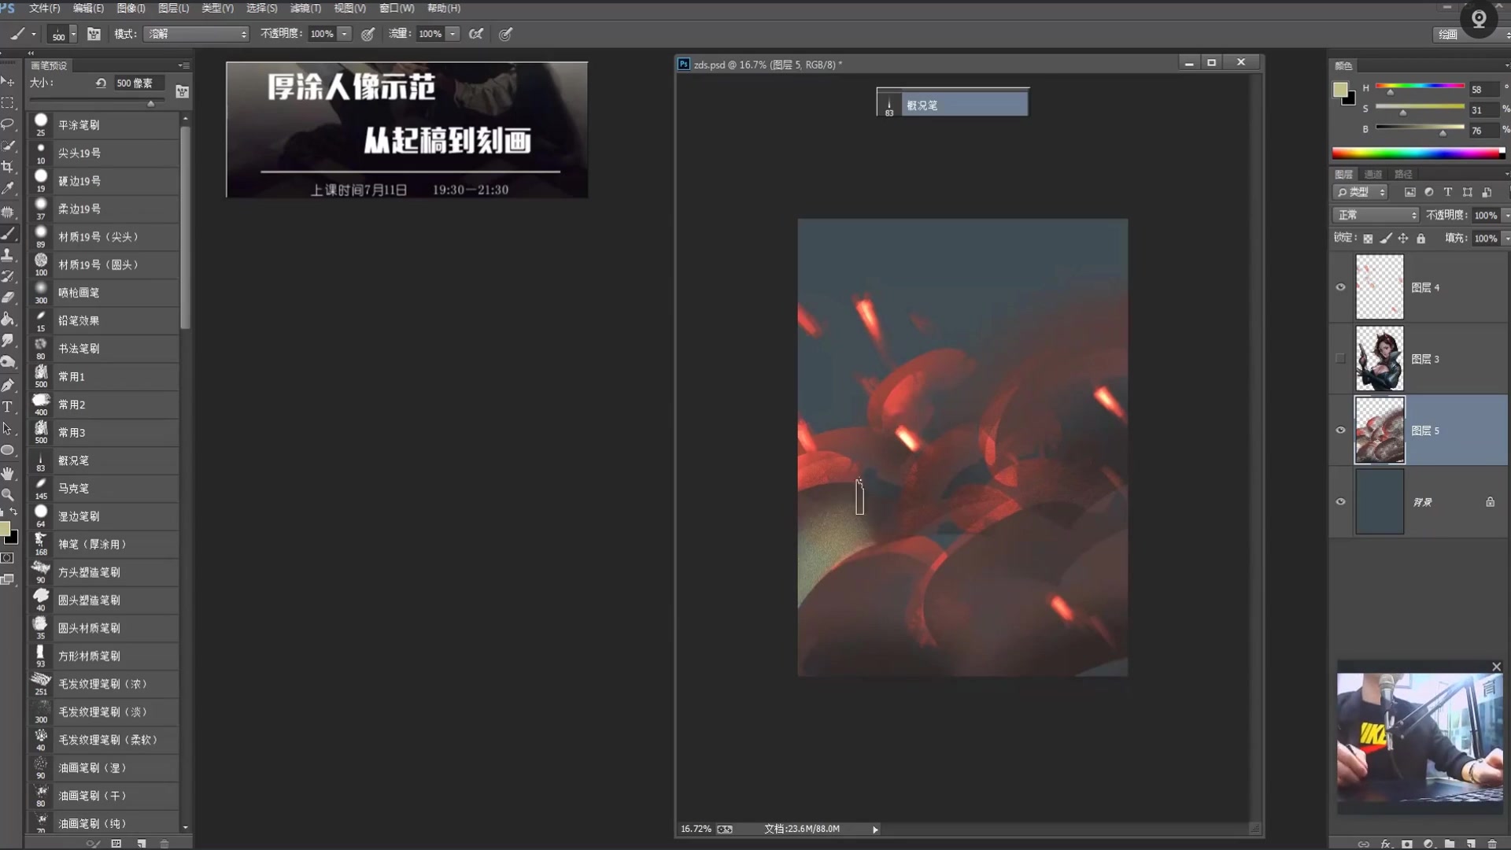Select the Eraser tool
The height and width of the screenshot is (850, 1511).
click(8, 297)
